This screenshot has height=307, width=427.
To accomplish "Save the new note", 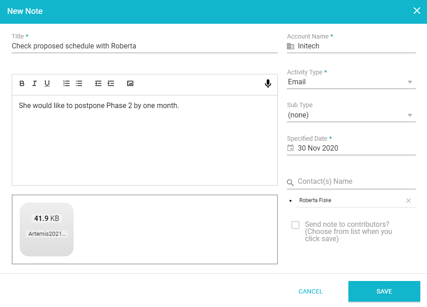I will pyautogui.click(x=384, y=291).
